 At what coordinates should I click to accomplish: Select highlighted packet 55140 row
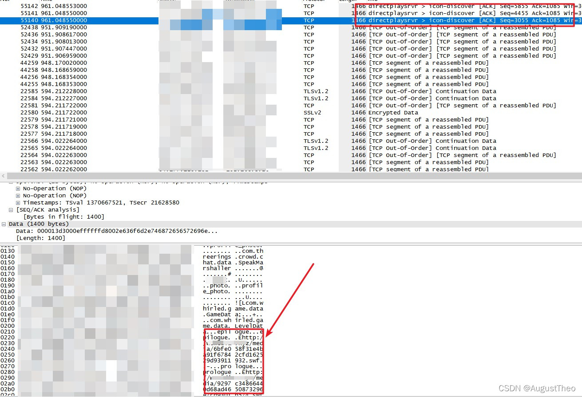coord(291,20)
